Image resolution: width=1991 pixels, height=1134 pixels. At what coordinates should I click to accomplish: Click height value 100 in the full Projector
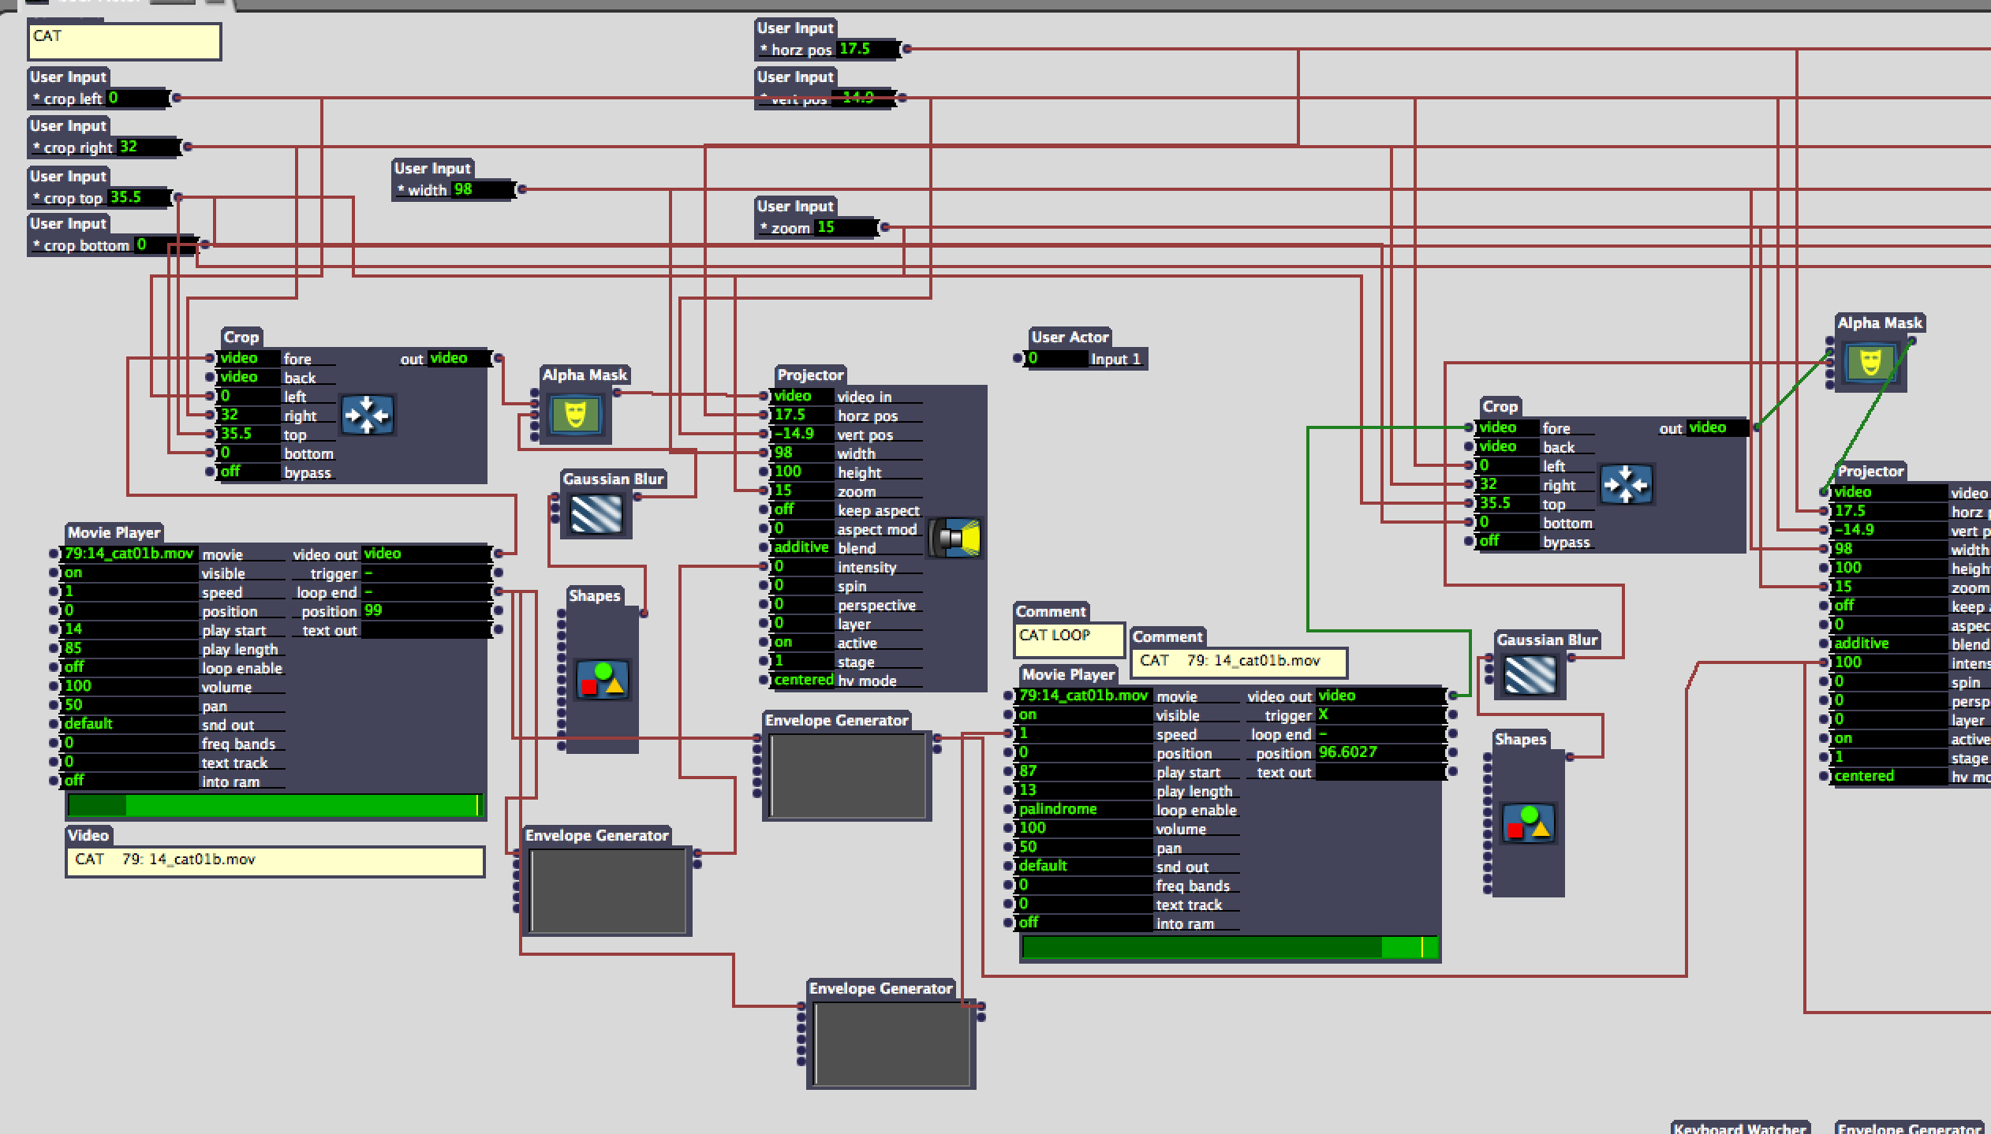[803, 472]
